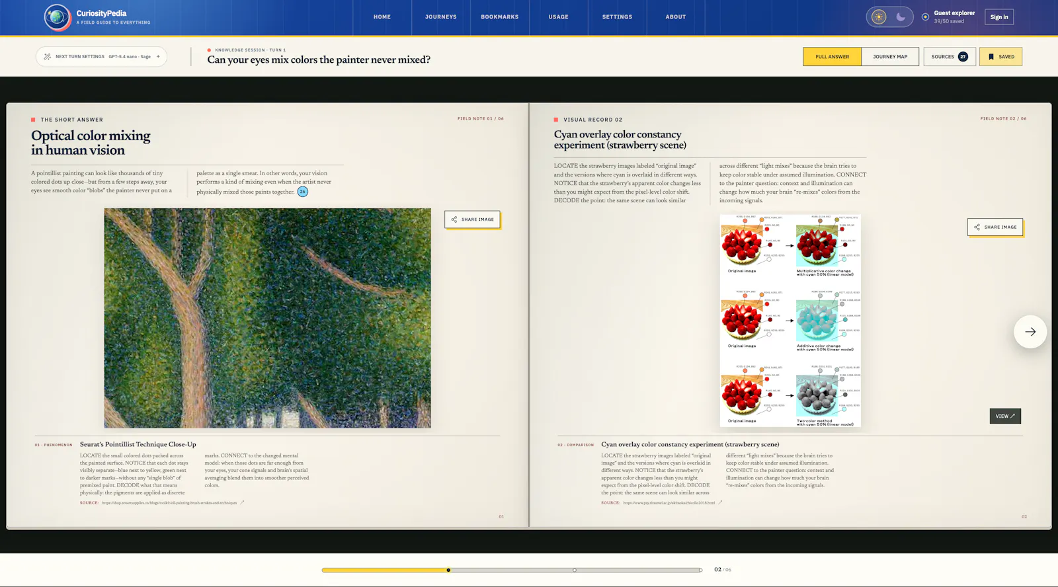
Task: Click the 'FIELD NOTE 02 / 06' label
Action: [x=1003, y=119]
